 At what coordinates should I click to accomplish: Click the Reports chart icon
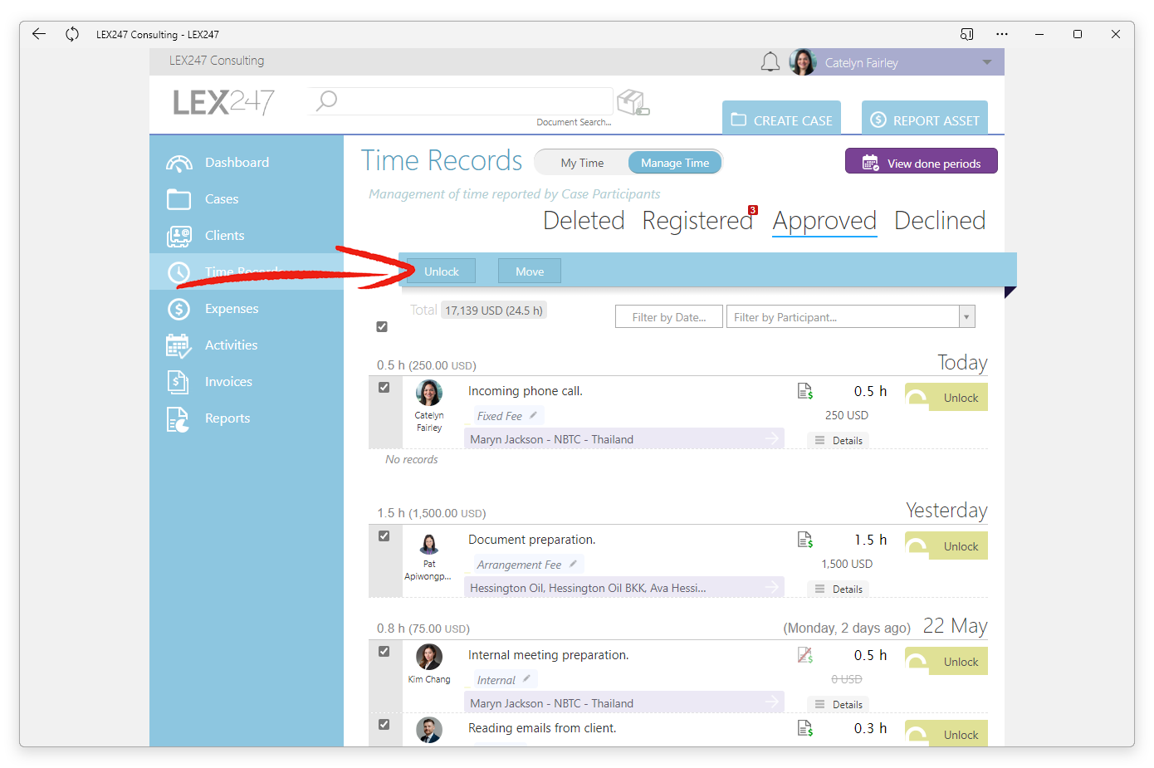(x=178, y=419)
